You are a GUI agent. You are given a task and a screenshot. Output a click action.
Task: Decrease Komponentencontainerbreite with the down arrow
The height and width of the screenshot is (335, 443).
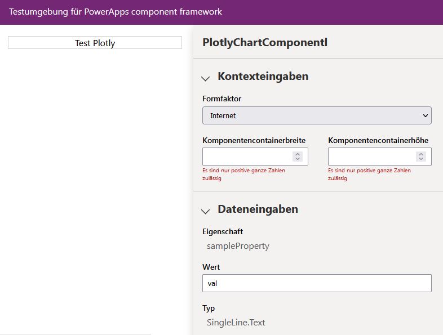coord(298,159)
